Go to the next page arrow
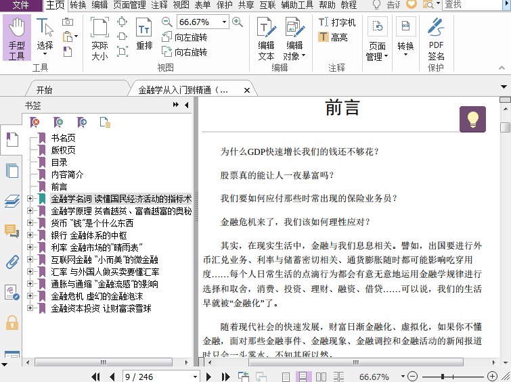 click(208, 377)
